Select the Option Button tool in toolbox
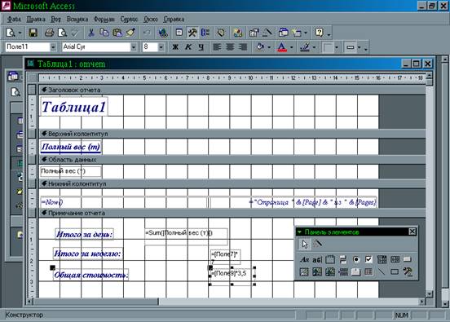Image resolution: width=450 pixels, height=322 pixels. 356,260
